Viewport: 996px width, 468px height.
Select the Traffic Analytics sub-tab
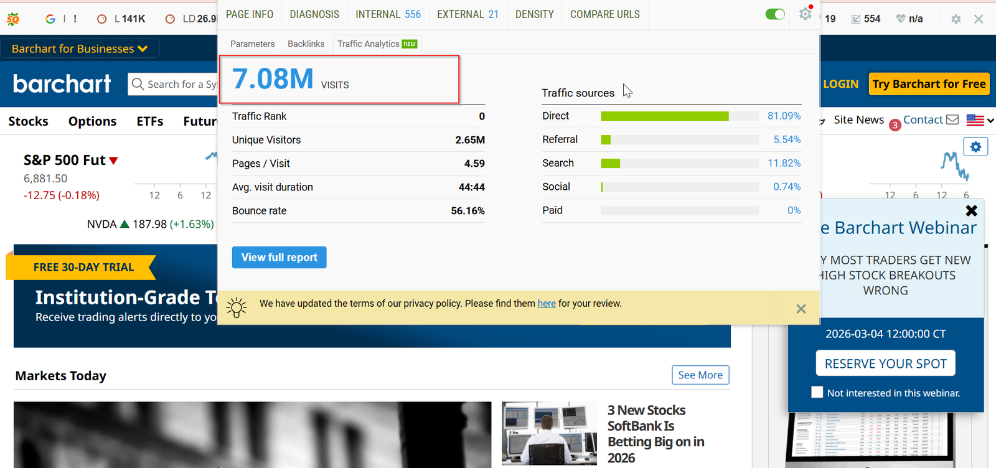click(377, 44)
